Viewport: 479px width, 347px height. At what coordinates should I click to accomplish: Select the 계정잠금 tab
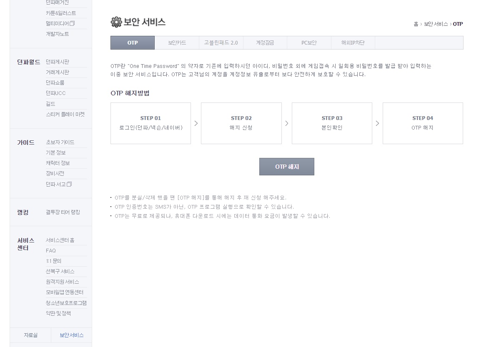pyautogui.click(x=265, y=43)
